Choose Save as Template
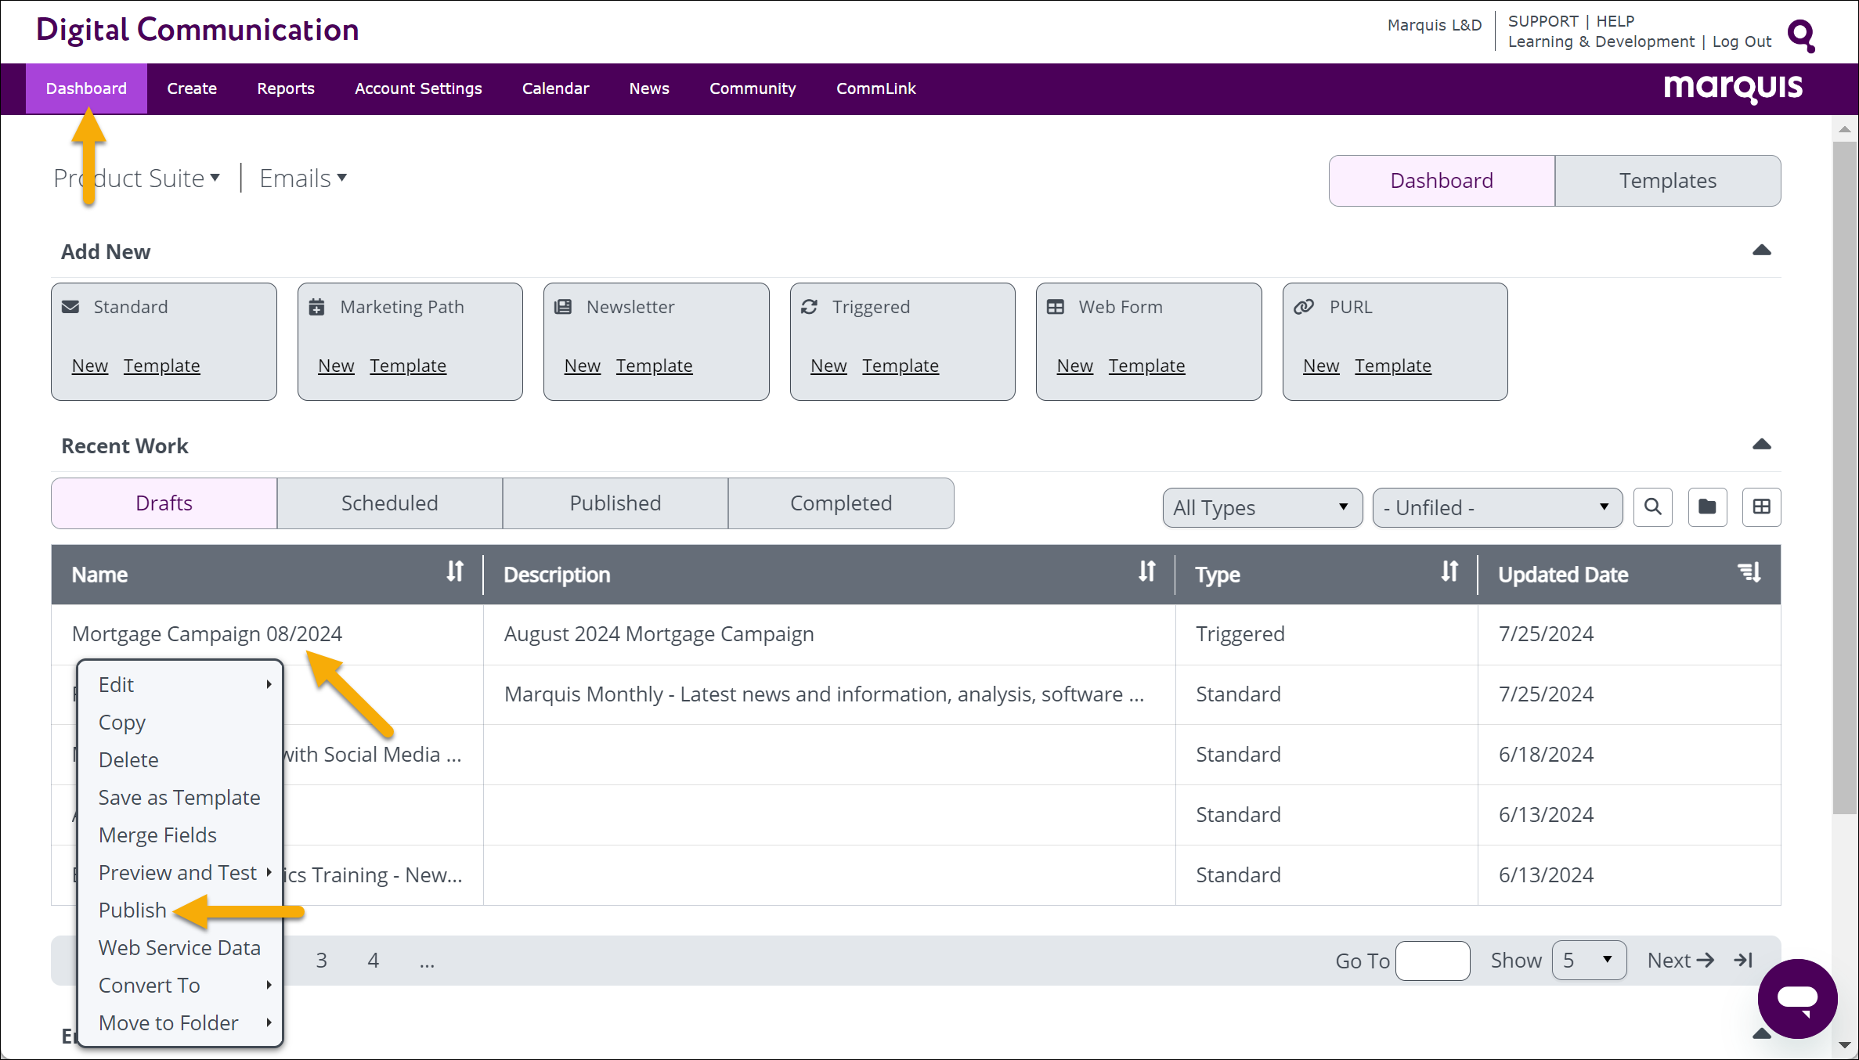1859x1060 pixels. click(x=179, y=798)
